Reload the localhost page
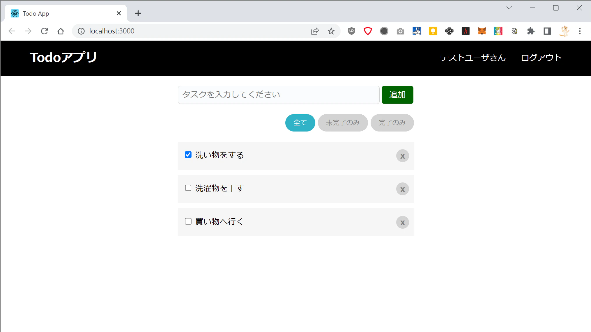 44,31
